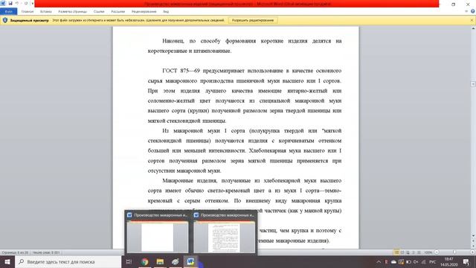This screenshot has width=476, height=268.
Task: Open Task View from taskbar
Action: [129, 261]
